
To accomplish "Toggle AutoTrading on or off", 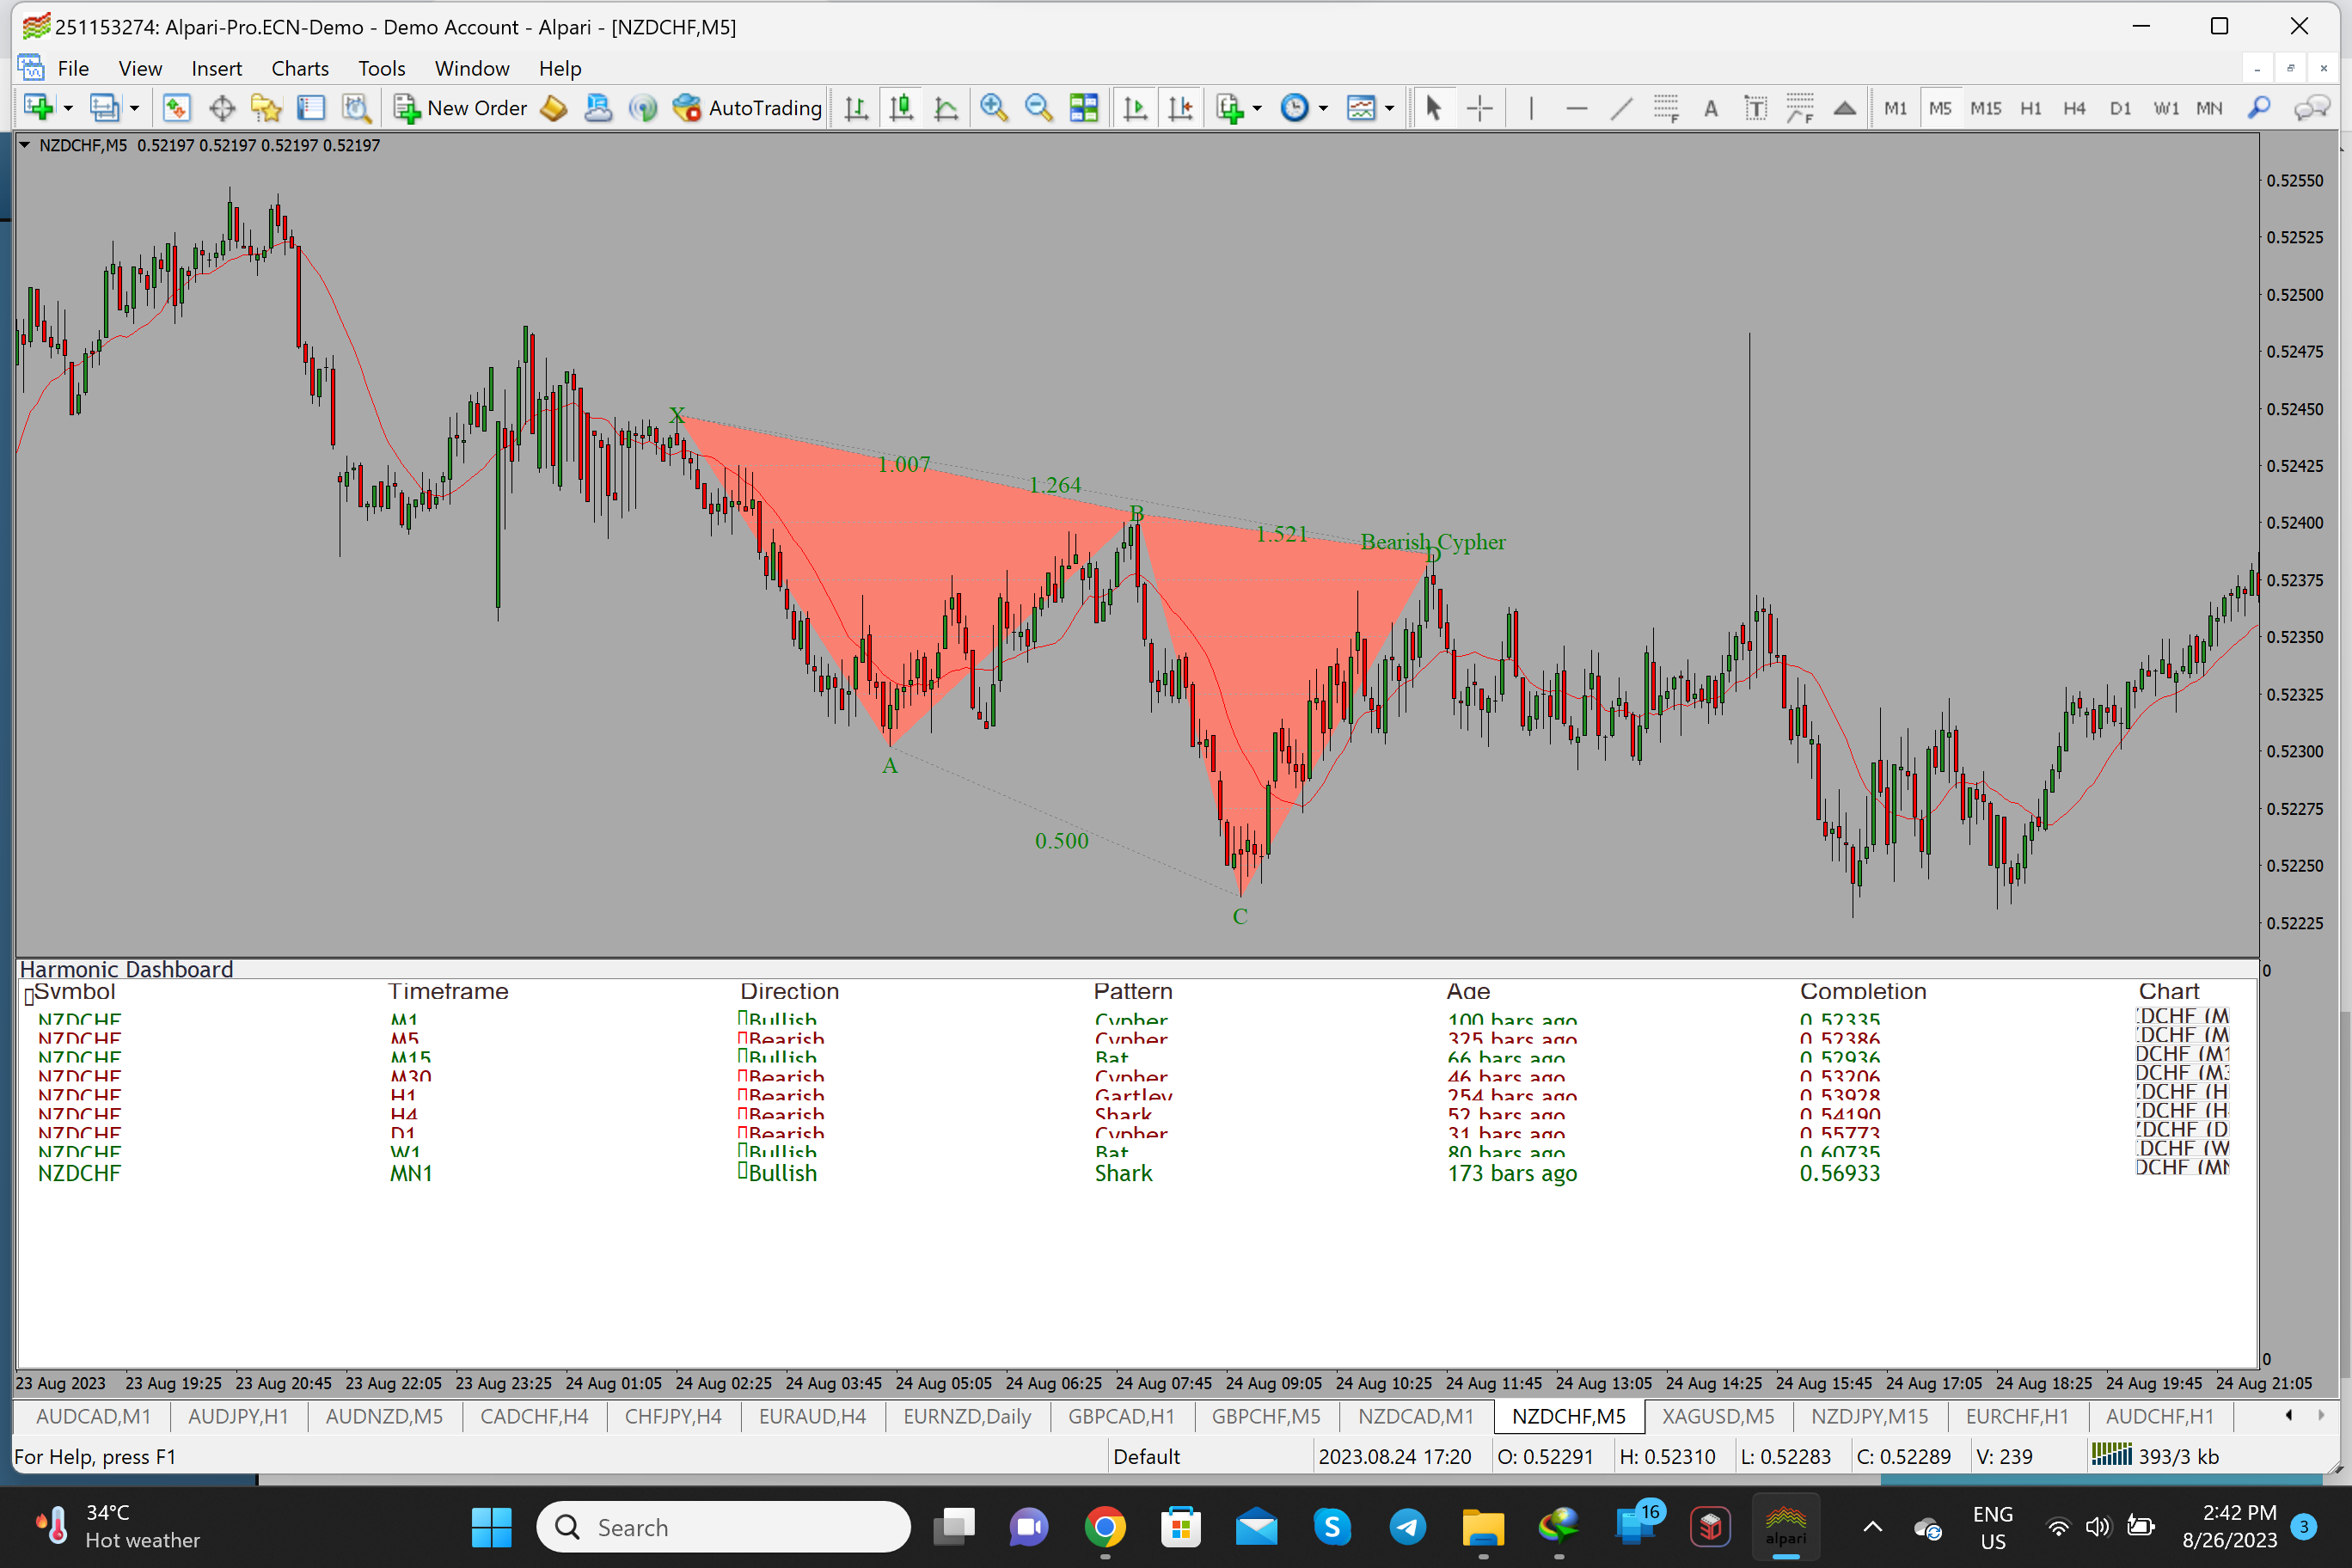I will [x=747, y=108].
